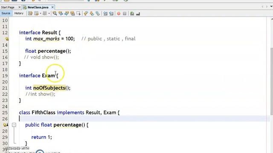Collapse the percentage() method code fold

[14, 125]
